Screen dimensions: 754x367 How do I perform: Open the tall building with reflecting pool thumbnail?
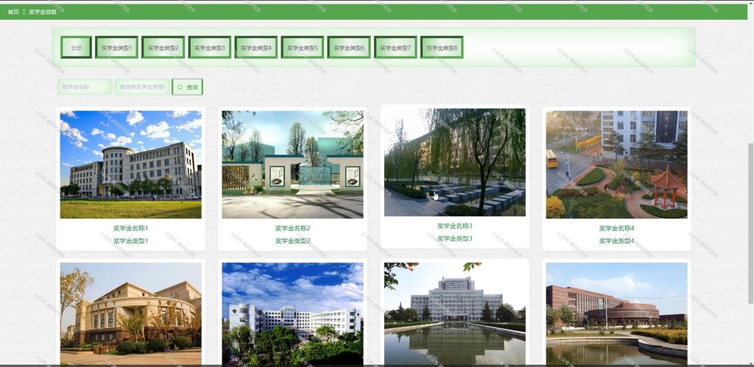coord(455,314)
